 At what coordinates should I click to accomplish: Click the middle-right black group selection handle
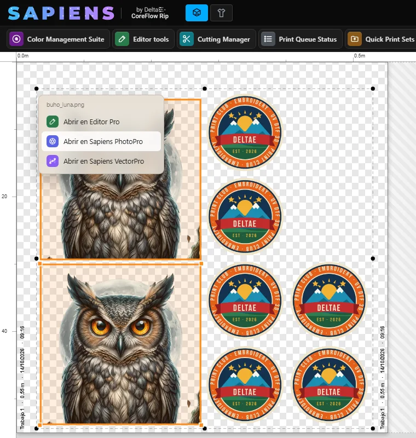click(x=373, y=258)
